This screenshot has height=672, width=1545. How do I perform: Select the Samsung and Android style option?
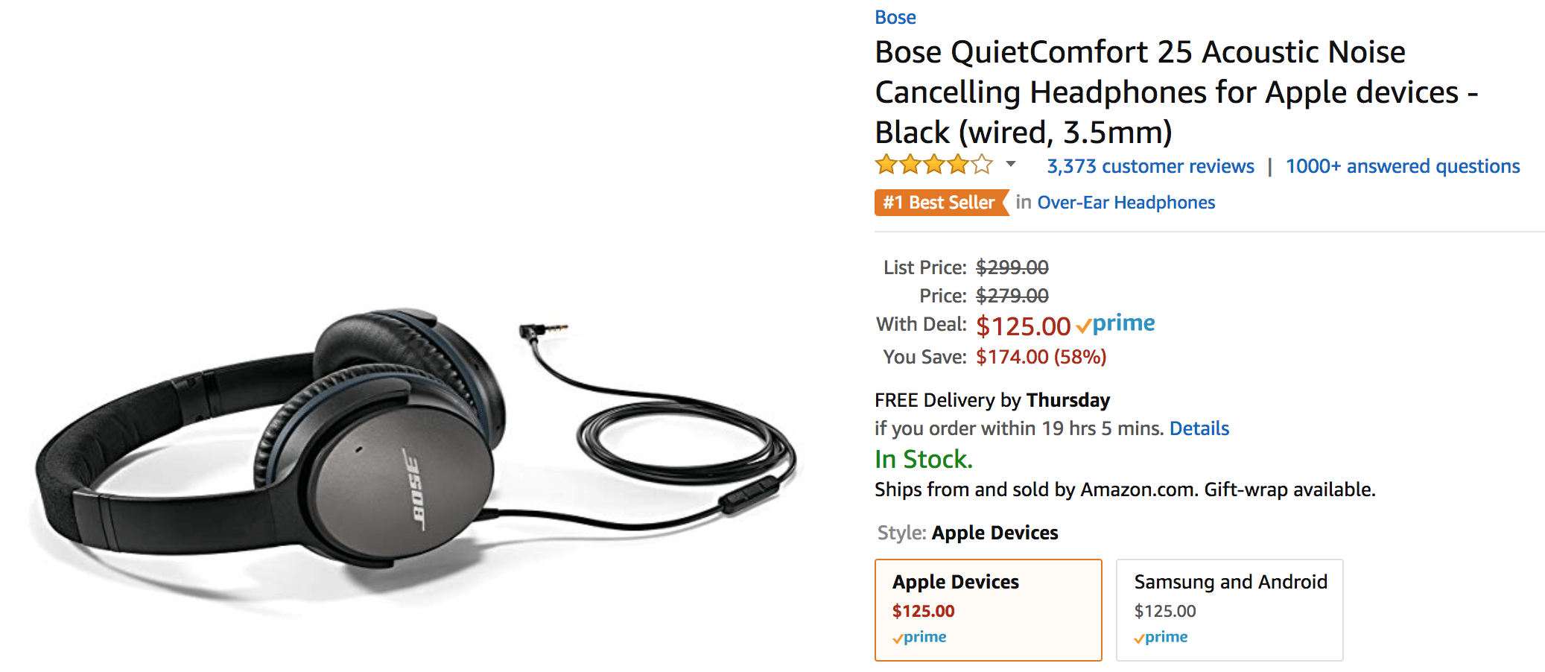[1229, 609]
